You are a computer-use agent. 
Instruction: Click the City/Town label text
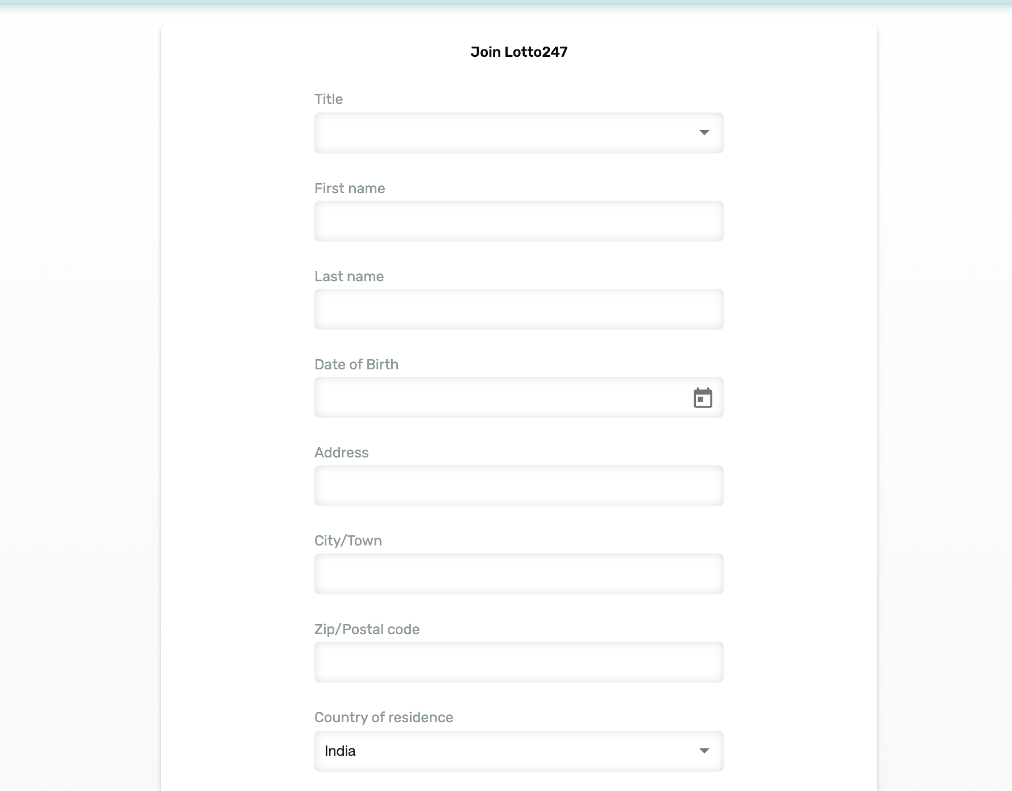point(348,541)
